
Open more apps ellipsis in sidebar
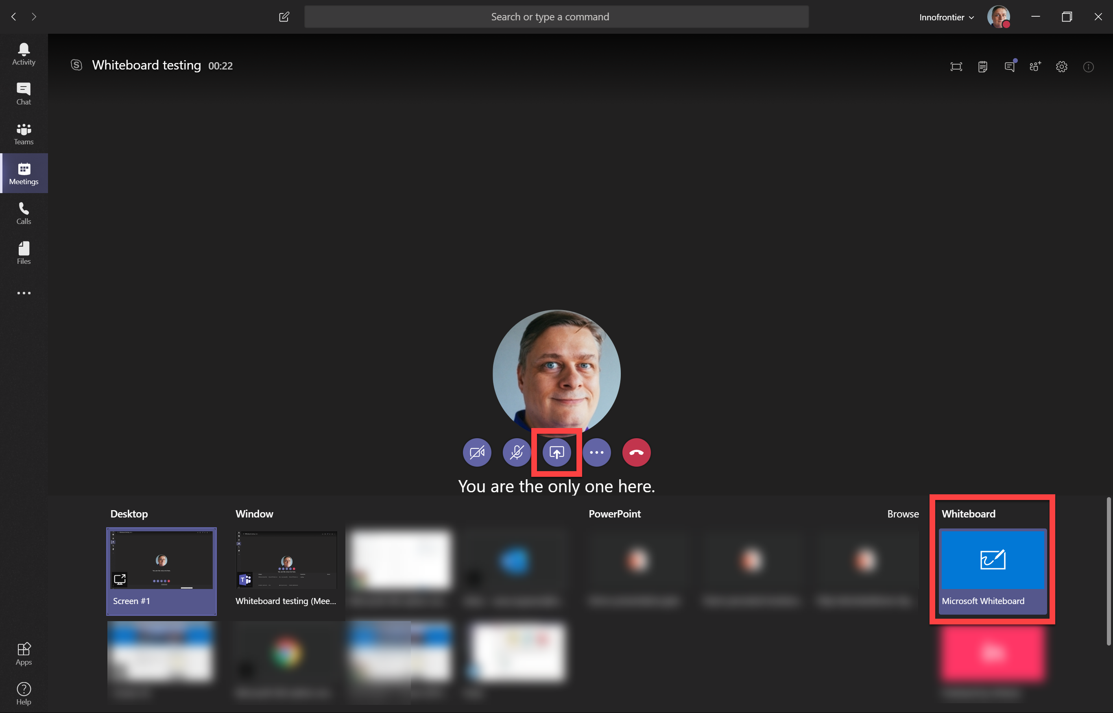[x=24, y=293]
